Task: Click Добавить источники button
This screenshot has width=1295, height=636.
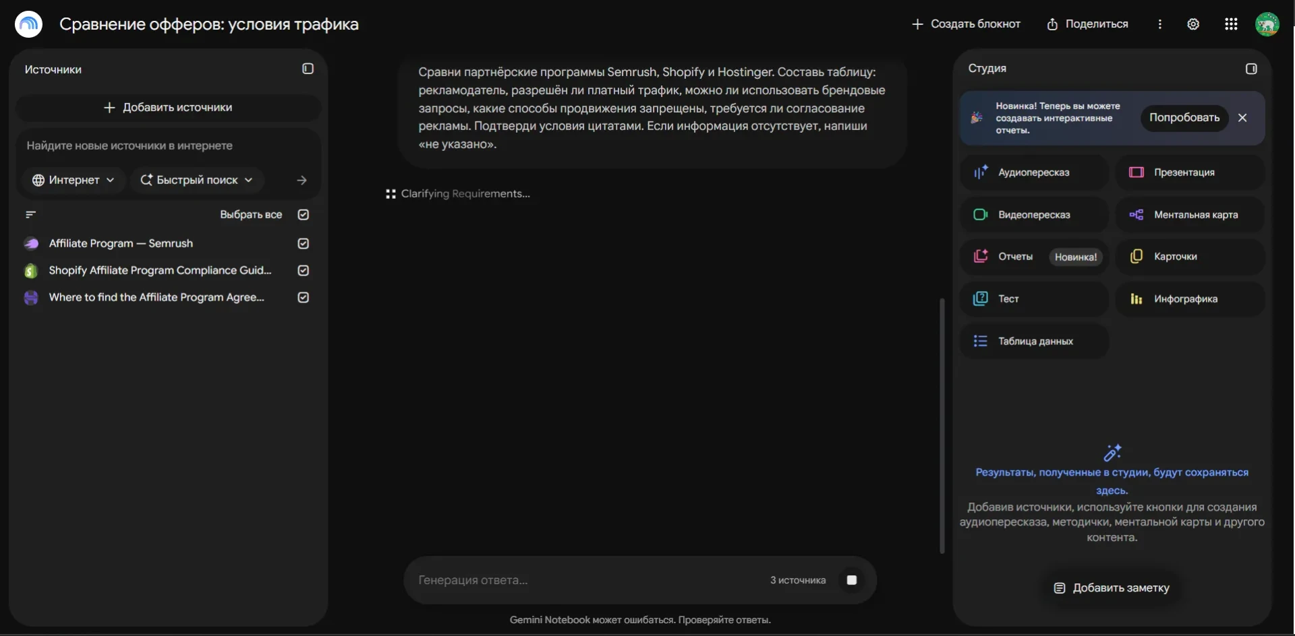Action: pos(168,108)
